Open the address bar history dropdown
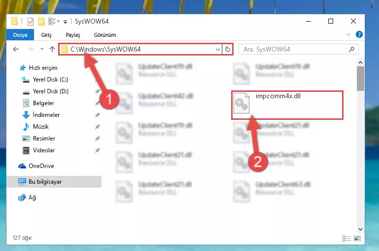 point(218,50)
